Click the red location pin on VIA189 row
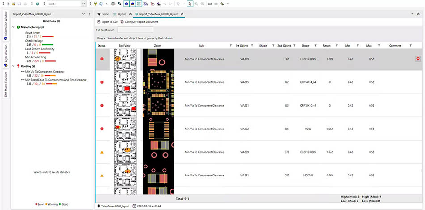Image resolution: width=425 pixels, height=210 pixels. (x=418, y=59)
